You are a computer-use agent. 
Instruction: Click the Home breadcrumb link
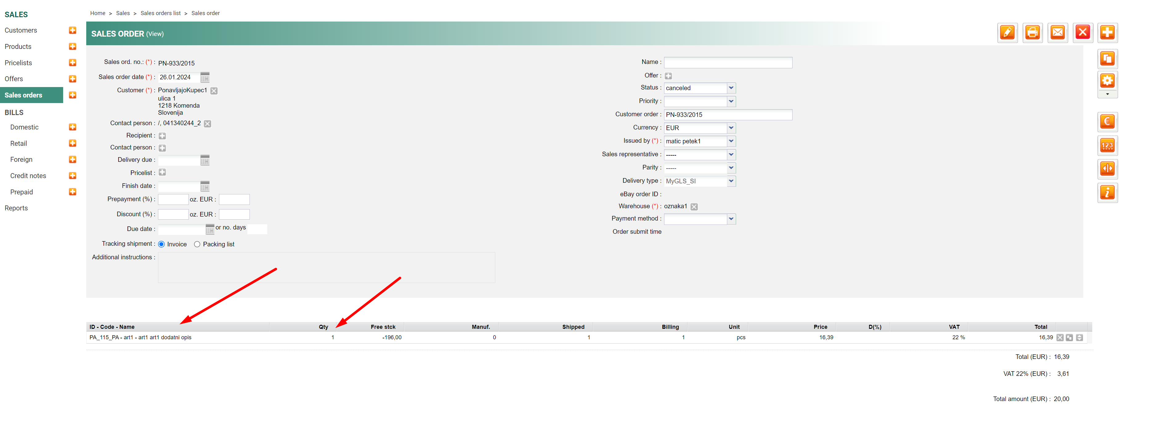tap(98, 14)
